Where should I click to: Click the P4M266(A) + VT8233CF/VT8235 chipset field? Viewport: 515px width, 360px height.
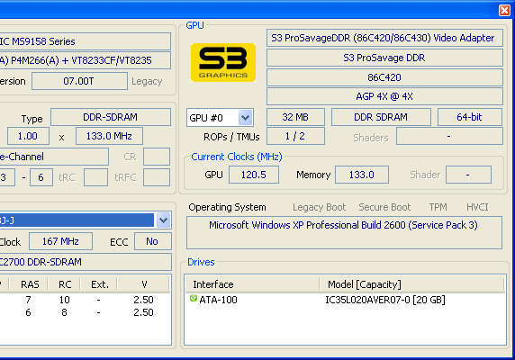[85, 60]
